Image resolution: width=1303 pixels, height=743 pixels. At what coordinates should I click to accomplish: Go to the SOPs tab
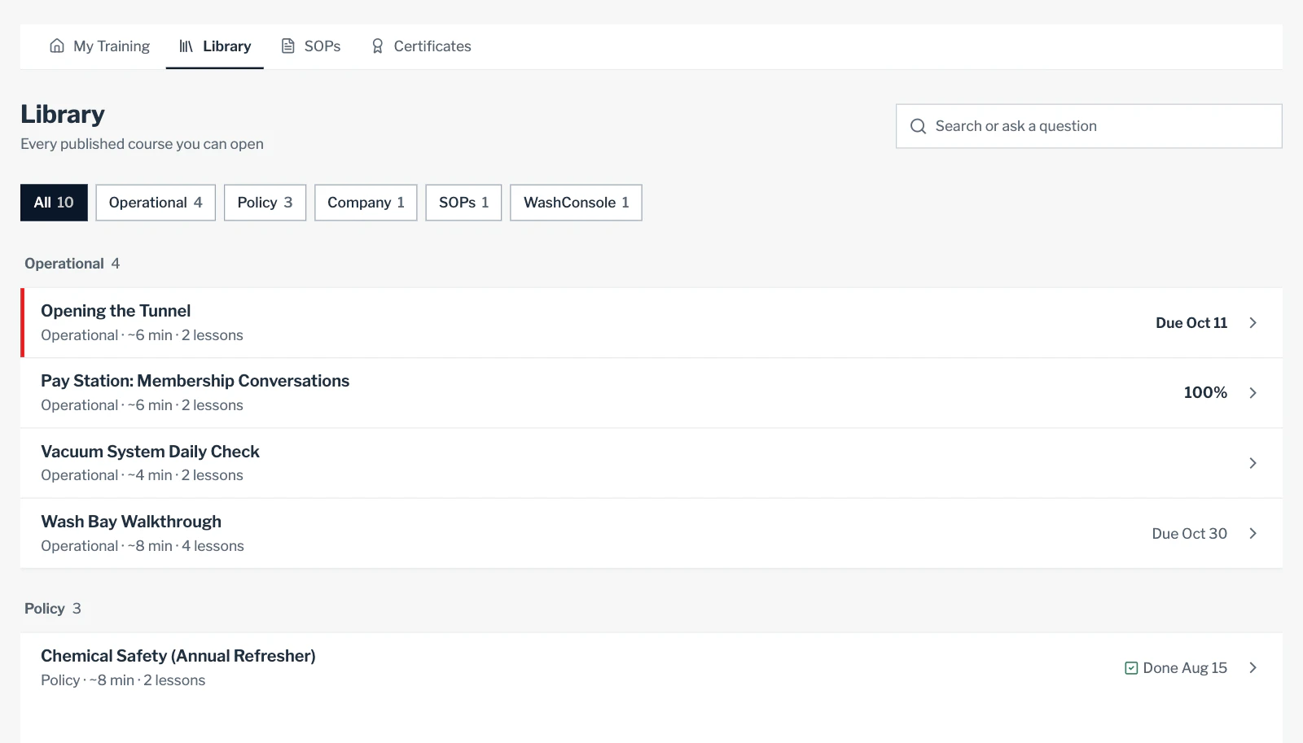pos(310,46)
